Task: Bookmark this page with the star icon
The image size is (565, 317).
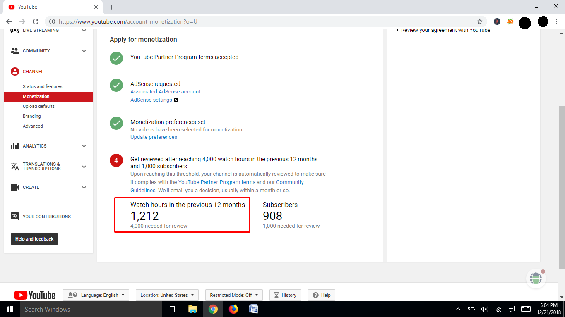Action: click(x=480, y=21)
